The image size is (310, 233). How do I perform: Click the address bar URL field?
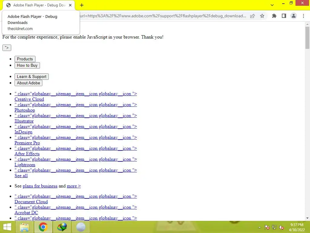click(x=163, y=16)
